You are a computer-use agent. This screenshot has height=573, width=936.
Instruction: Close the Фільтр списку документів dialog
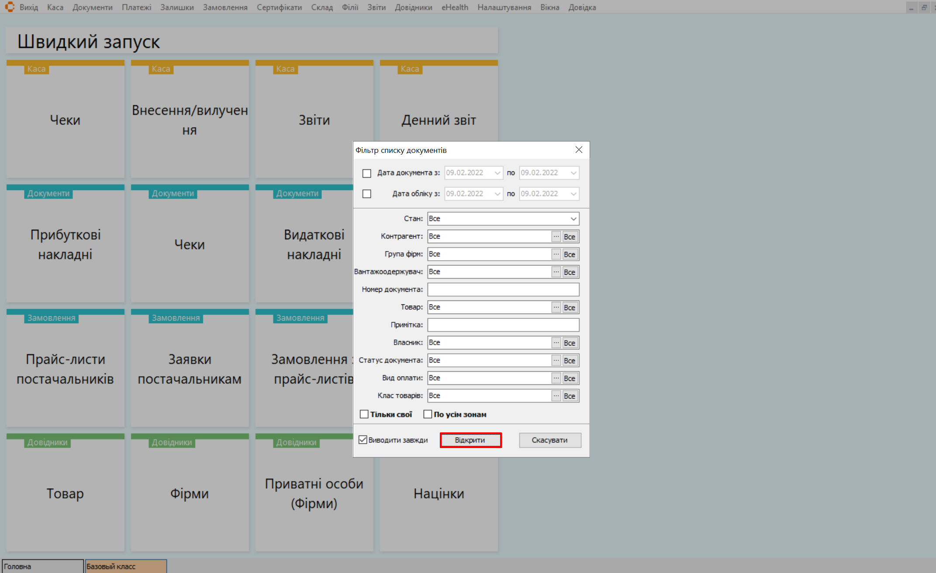579,150
